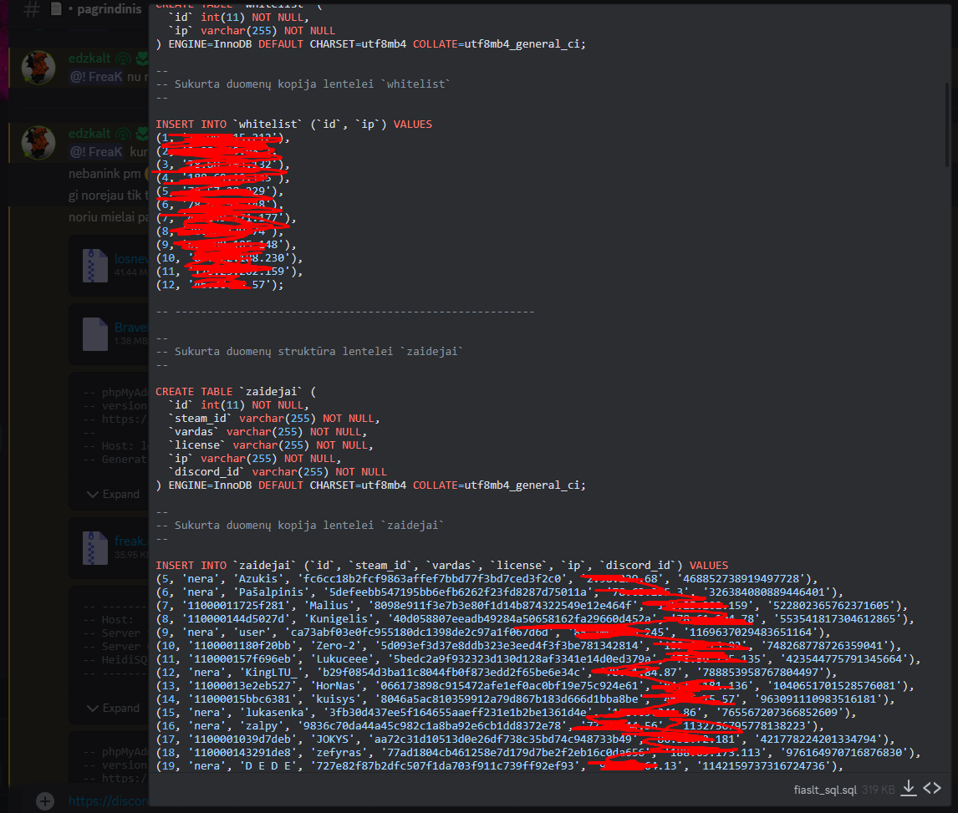Click the channel hash icon in header
This screenshot has height=813, width=958.
pos(32,10)
